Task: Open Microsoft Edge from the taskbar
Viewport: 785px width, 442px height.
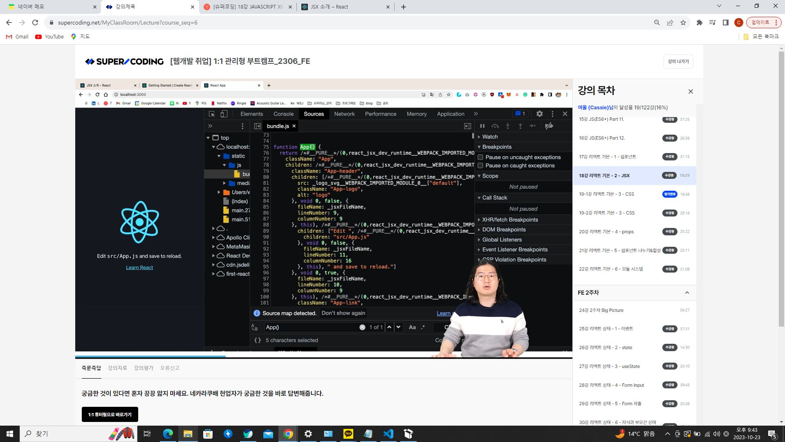Action: tap(168, 434)
